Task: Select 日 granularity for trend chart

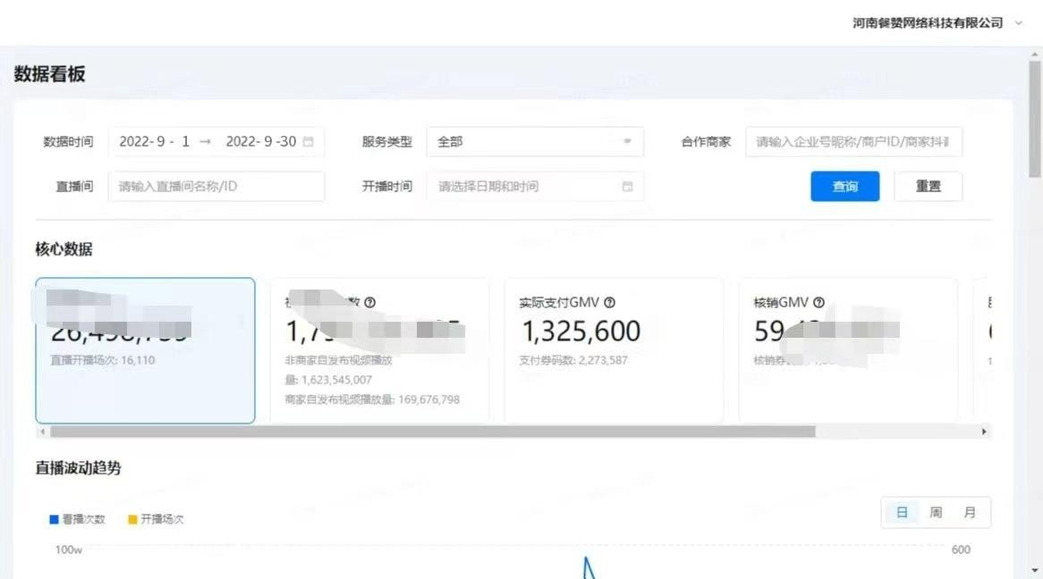Action: click(902, 513)
